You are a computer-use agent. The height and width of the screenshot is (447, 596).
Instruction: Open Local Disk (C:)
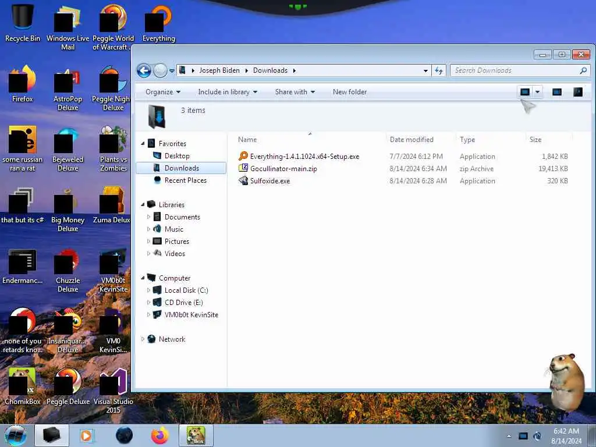[x=186, y=290]
